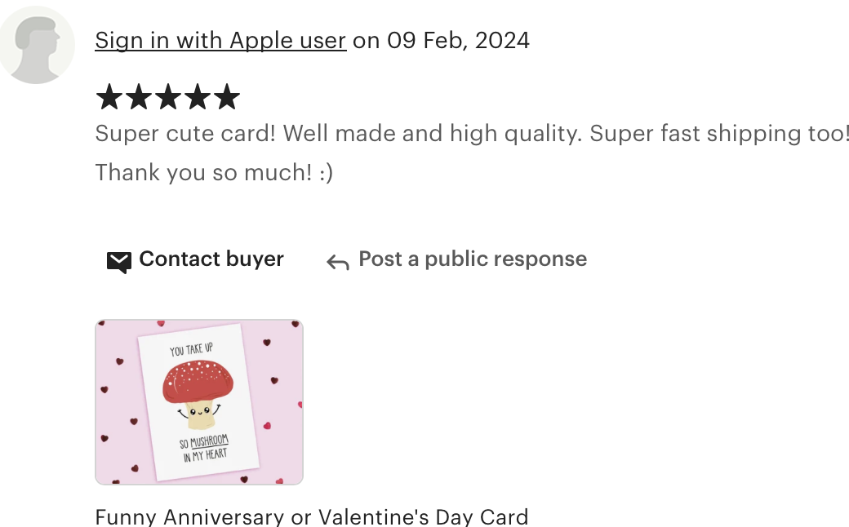The image size is (849, 527).
Task: Select the third star in the rating
Action: 168,97
